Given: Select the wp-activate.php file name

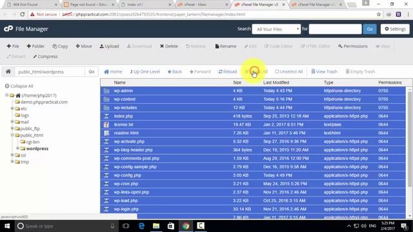Looking at the screenshot, I should point(129,142).
